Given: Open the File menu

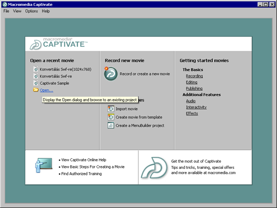Looking at the screenshot, I should click(6, 11).
